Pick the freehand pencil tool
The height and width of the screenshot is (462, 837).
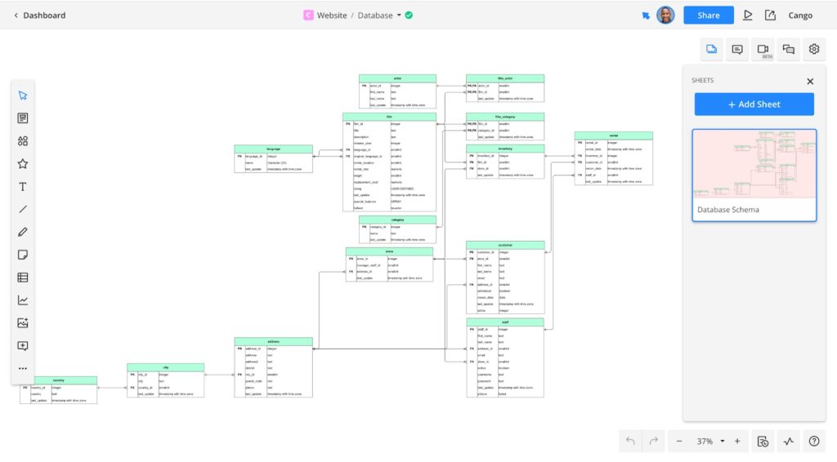pos(23,233)
